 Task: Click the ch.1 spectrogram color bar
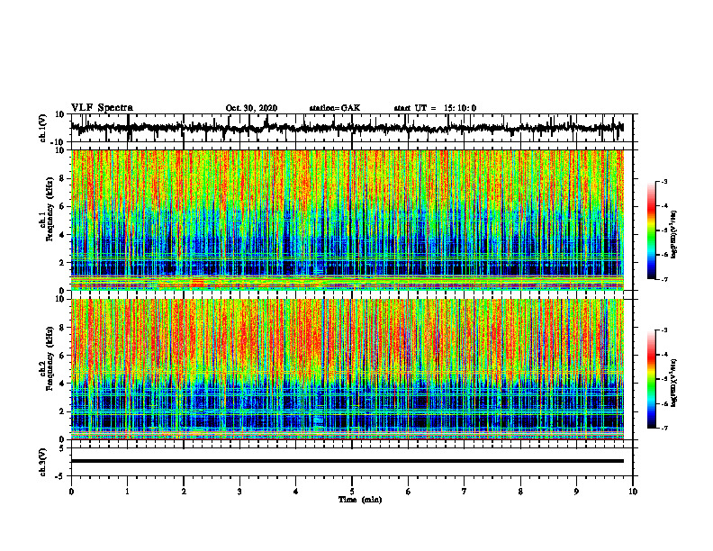click(x=651, y=230)
